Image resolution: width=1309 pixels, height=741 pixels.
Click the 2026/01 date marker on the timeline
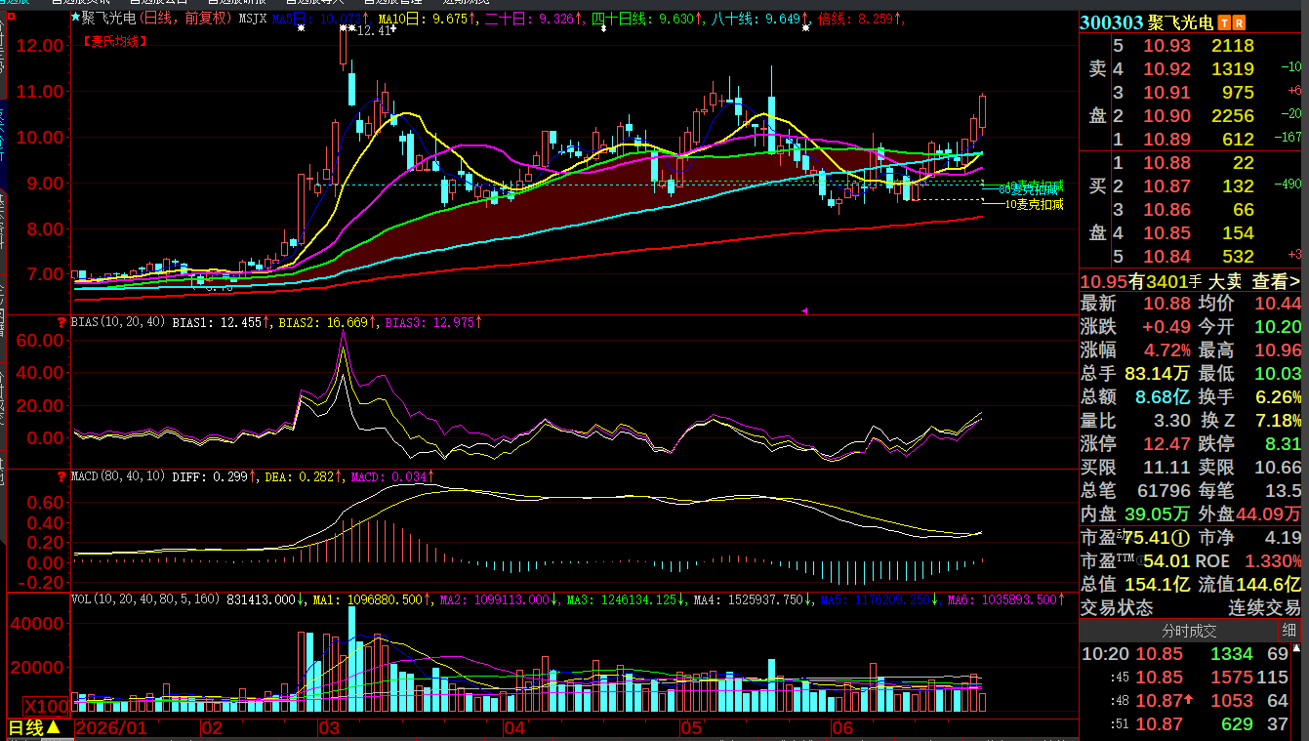pos(112,728)
